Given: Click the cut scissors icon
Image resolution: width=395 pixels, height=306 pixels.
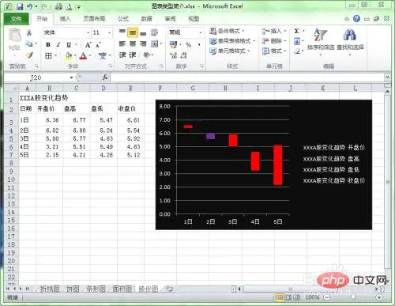Looking at the screenshot, I should (x=29, y=32).
